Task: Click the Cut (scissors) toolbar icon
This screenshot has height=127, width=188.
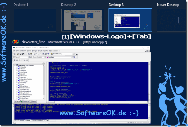Action: click(x=26, y=54)
